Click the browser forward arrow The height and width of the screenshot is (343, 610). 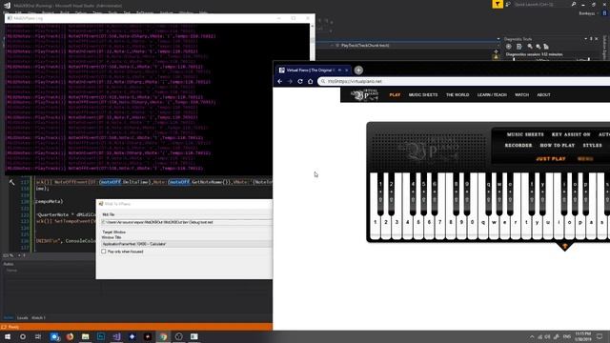point(290,81)
